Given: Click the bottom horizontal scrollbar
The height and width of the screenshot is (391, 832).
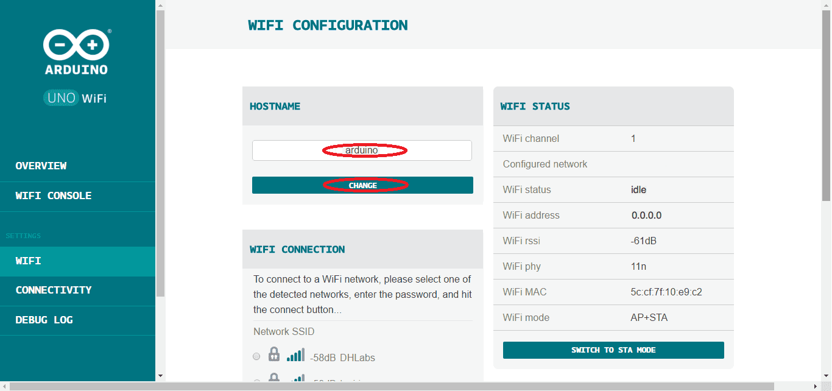Looking at the screenshot, I should click(x=390, y=386).
